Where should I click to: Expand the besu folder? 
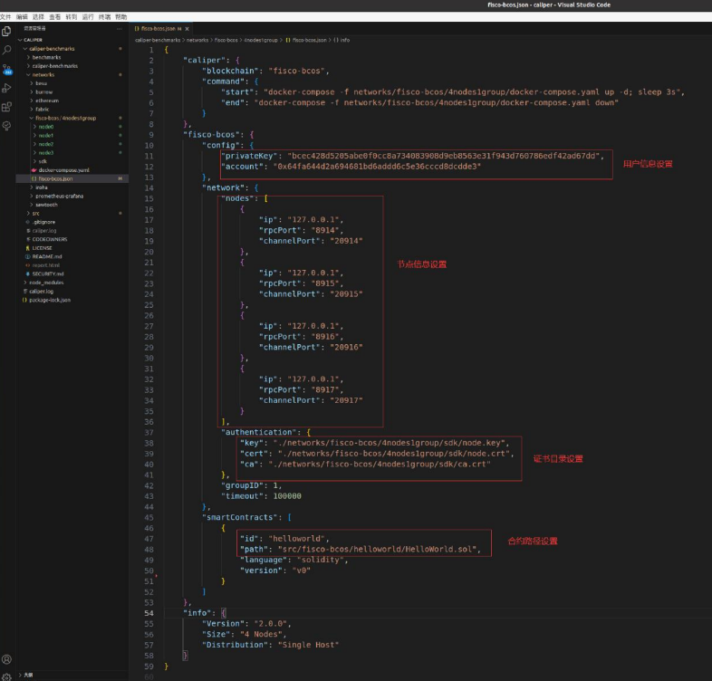click(32, 83)
